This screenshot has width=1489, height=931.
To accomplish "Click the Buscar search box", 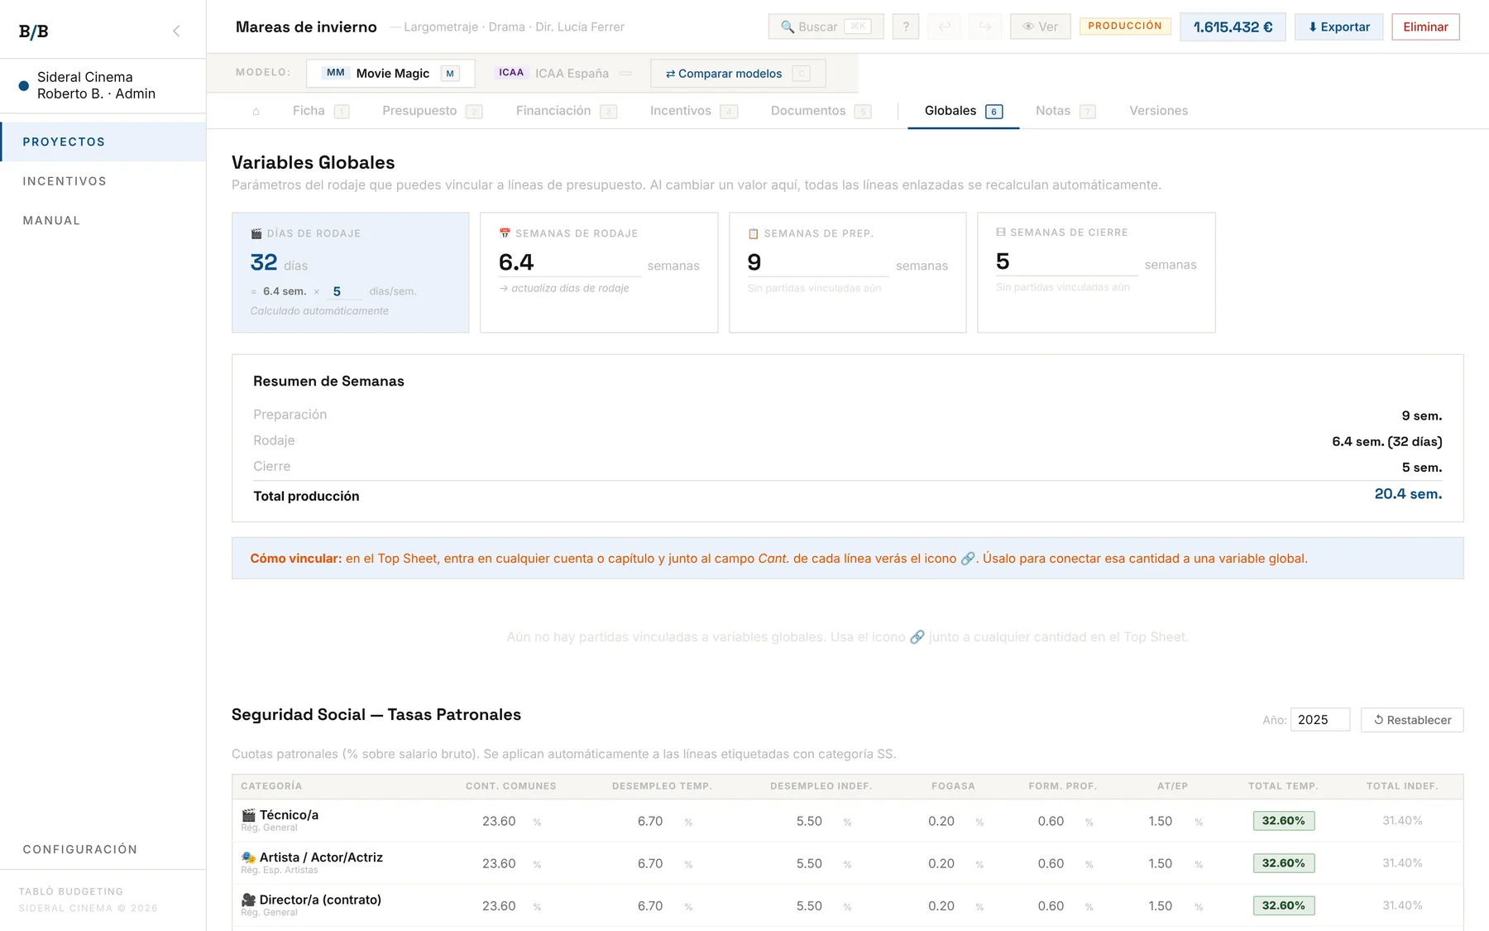I will 826,26.
